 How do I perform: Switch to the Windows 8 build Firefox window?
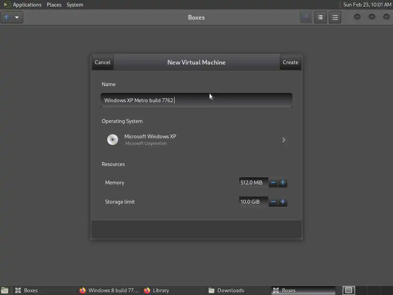coord(109,290)
